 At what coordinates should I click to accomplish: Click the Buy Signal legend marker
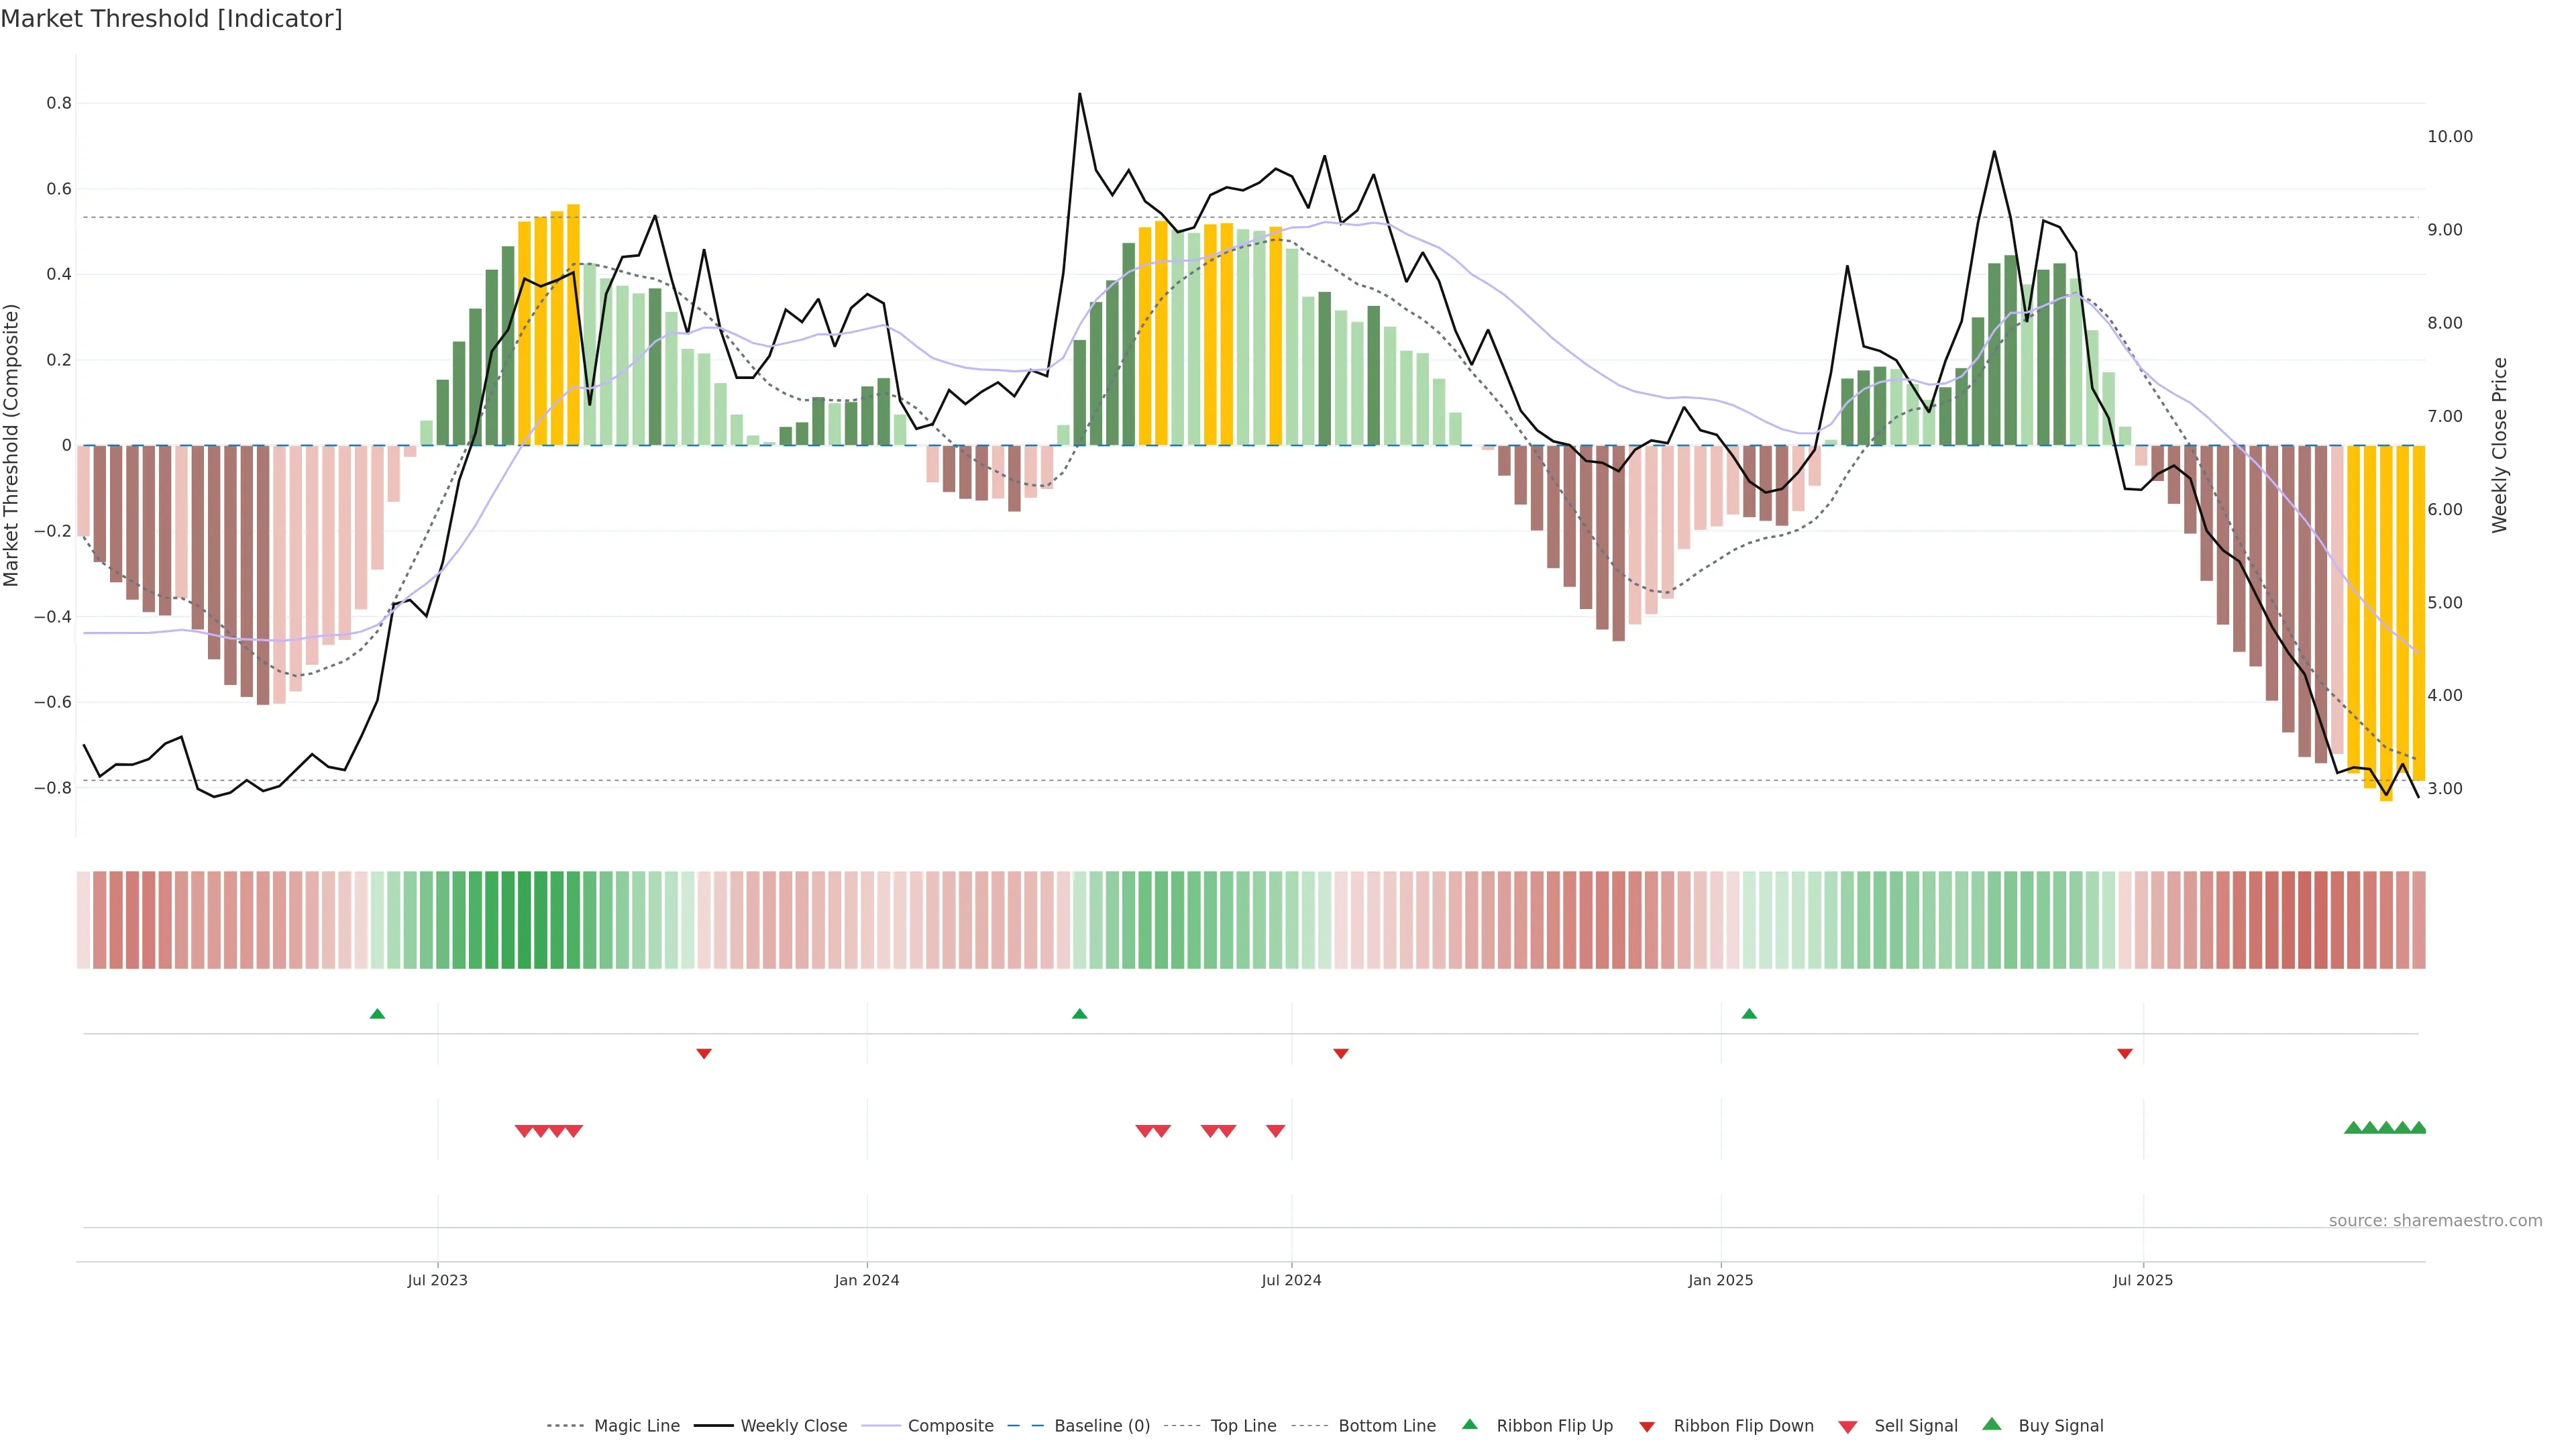(x=1991, y=1424)
